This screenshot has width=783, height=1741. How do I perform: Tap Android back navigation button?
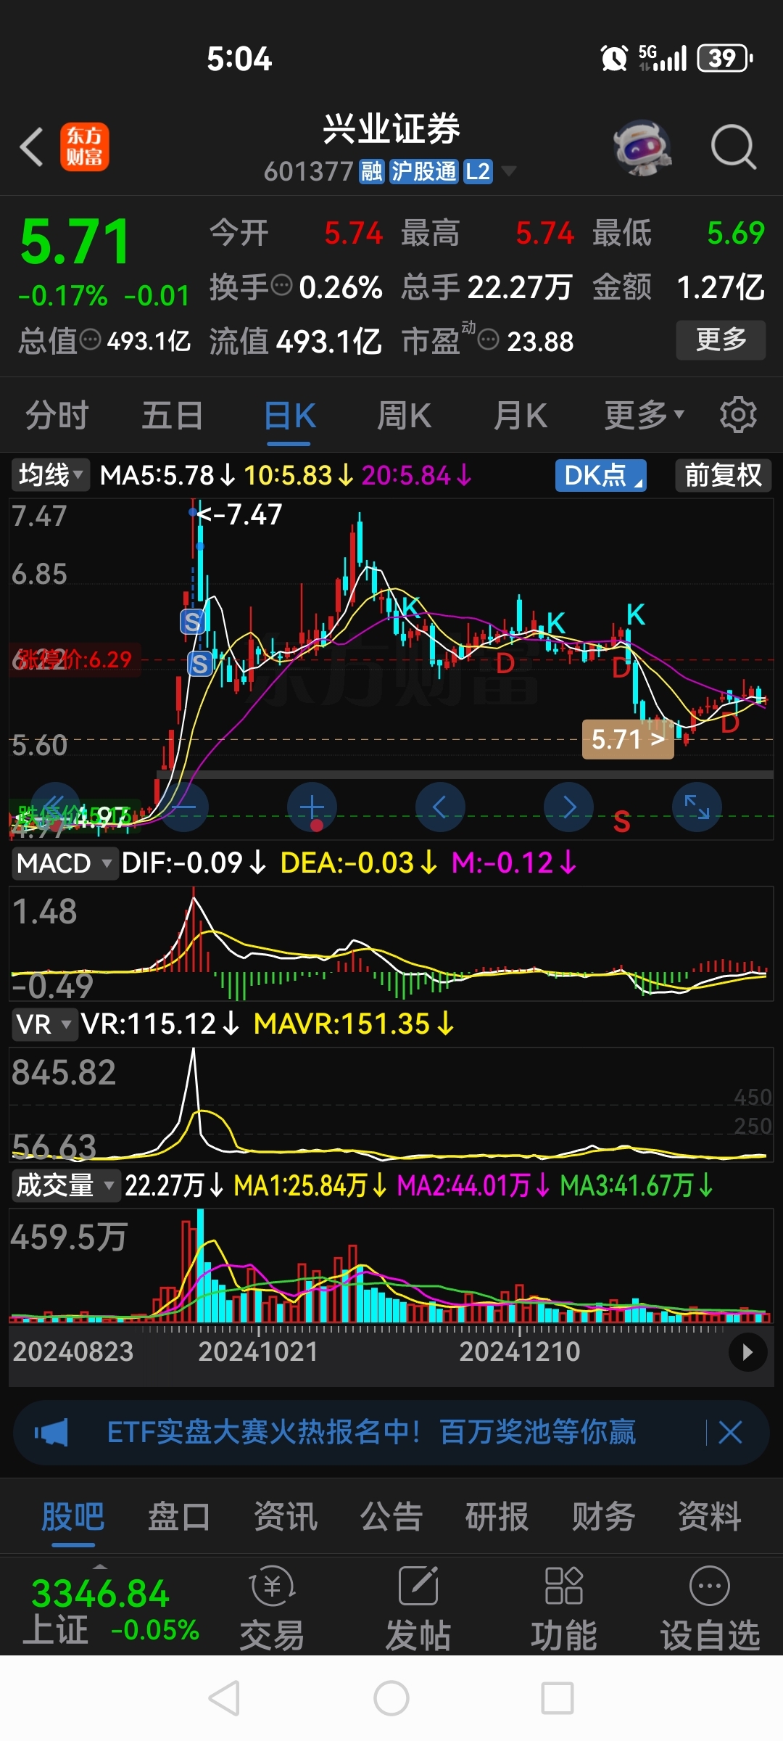pos(224,1698)
